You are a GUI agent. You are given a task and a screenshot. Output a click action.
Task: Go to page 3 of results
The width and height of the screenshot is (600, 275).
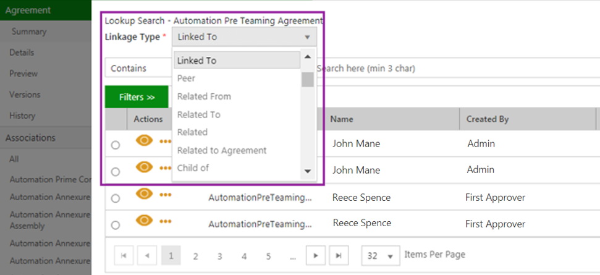(x=219, y=256)
